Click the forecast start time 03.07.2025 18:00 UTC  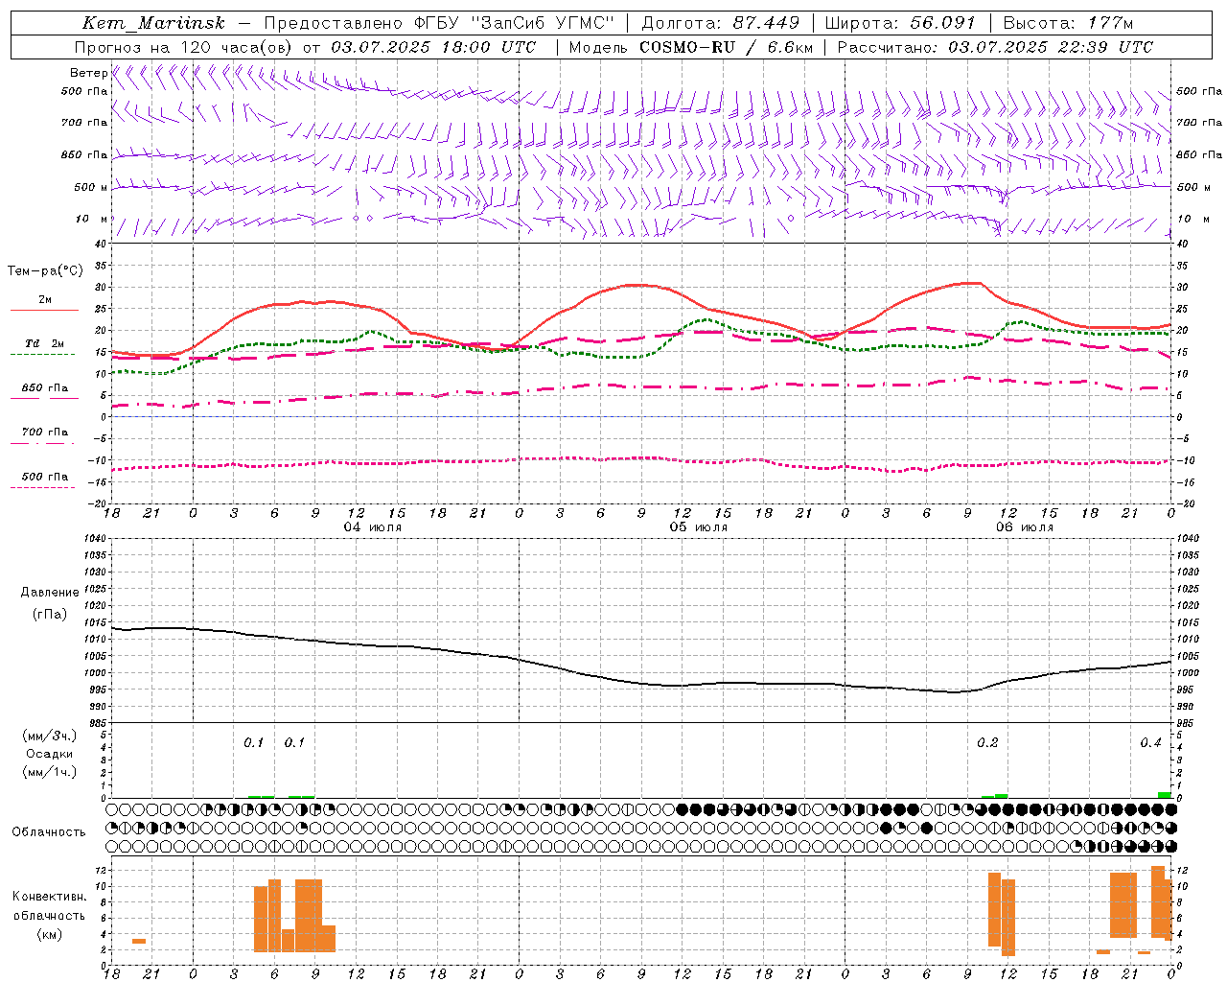[x=433, y=47]
